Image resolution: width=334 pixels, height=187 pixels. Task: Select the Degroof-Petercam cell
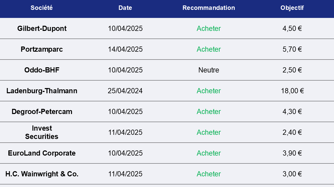click(42, 112)
